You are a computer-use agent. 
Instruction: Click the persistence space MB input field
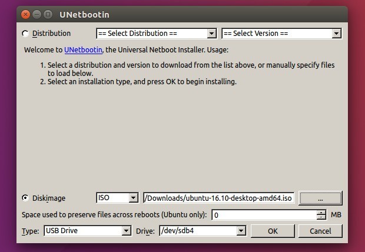pyautogui.click(x=264, y=215)
